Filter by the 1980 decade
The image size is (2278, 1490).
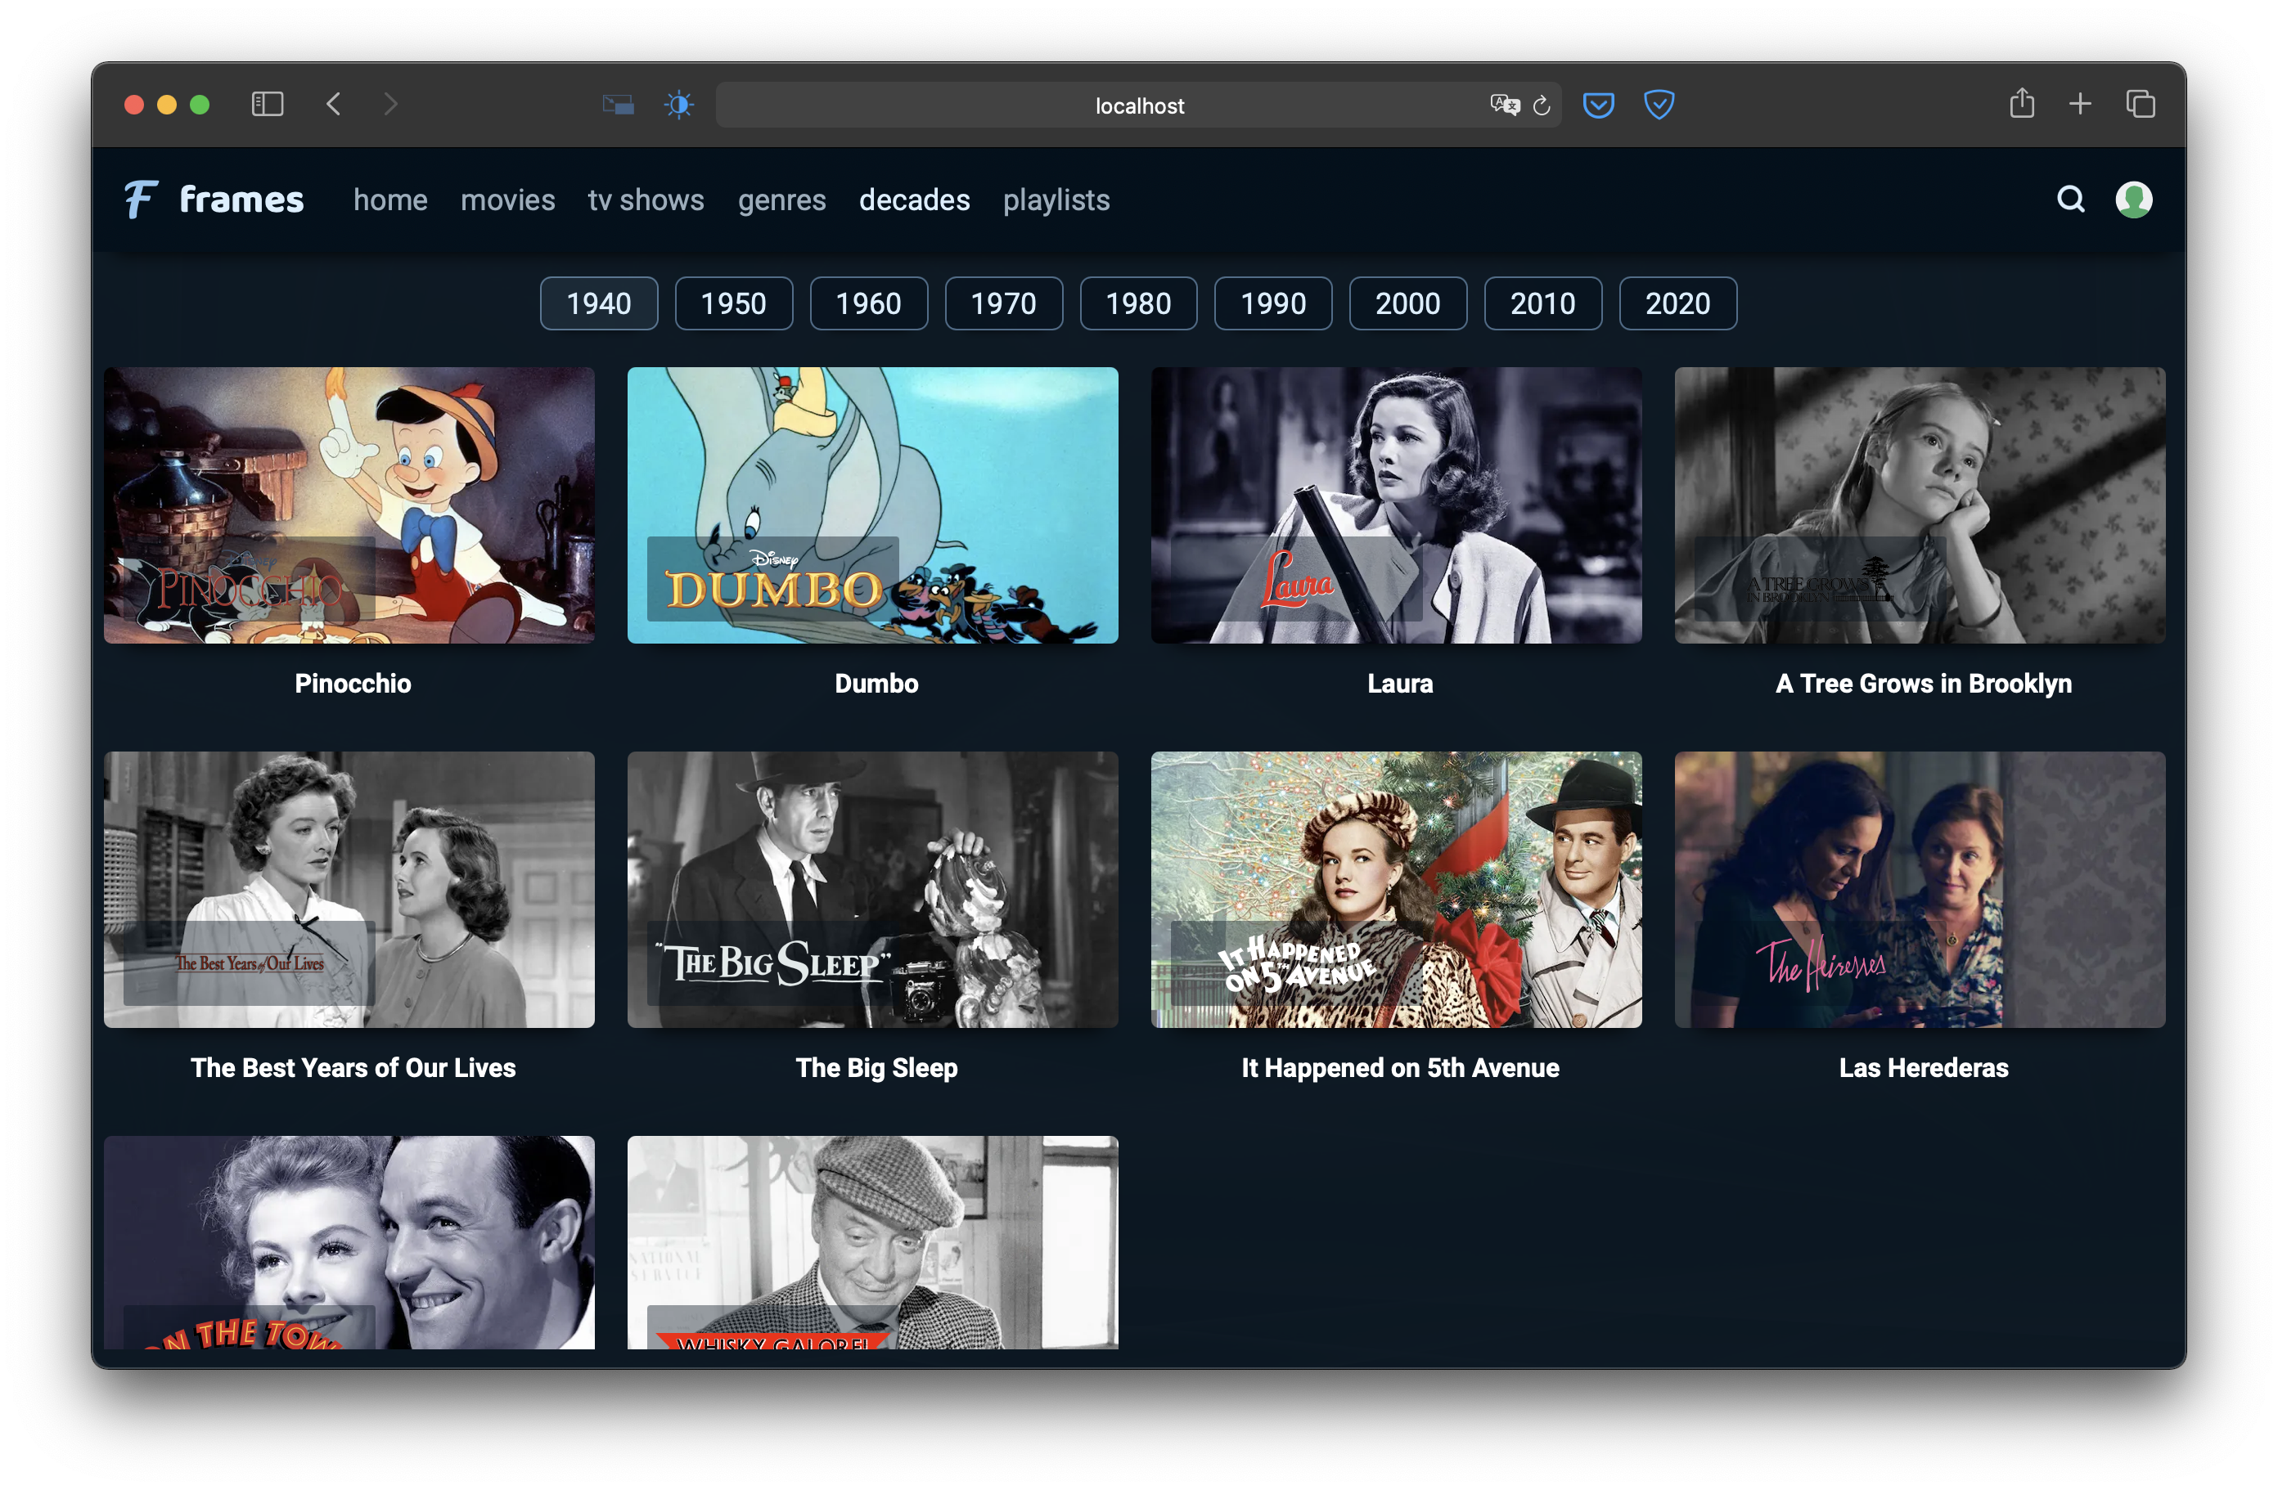[x=1138, y=303]
